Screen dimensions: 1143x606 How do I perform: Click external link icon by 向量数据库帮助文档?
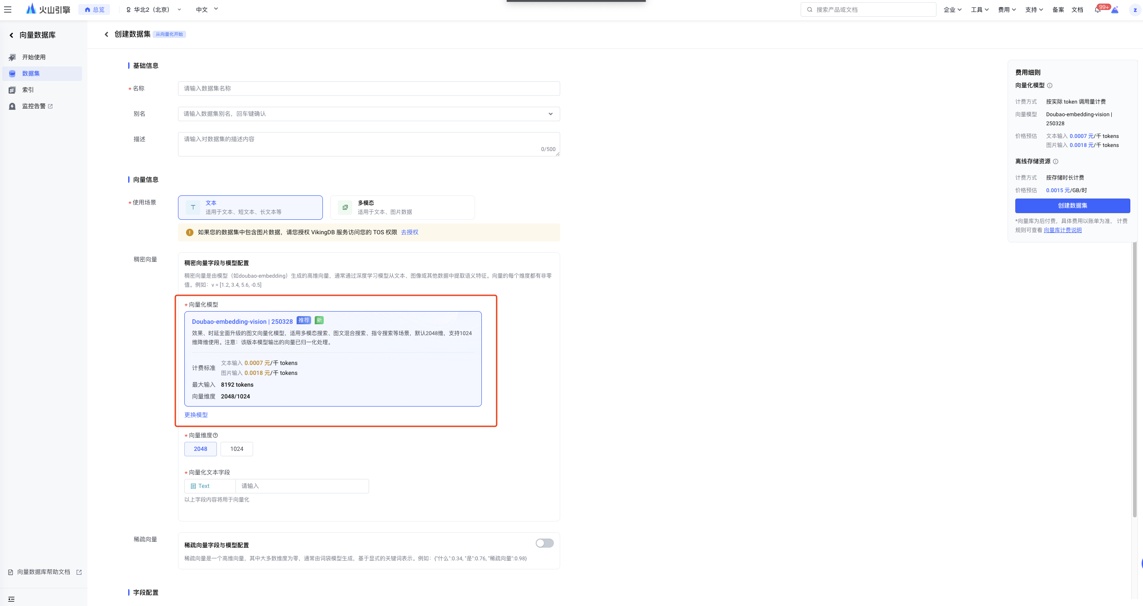[x=79, y=572]
